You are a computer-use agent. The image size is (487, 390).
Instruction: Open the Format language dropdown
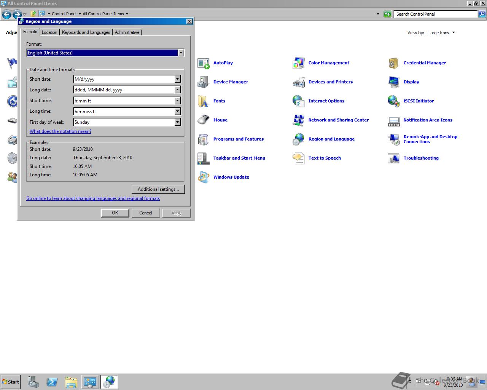click(181, 53)
